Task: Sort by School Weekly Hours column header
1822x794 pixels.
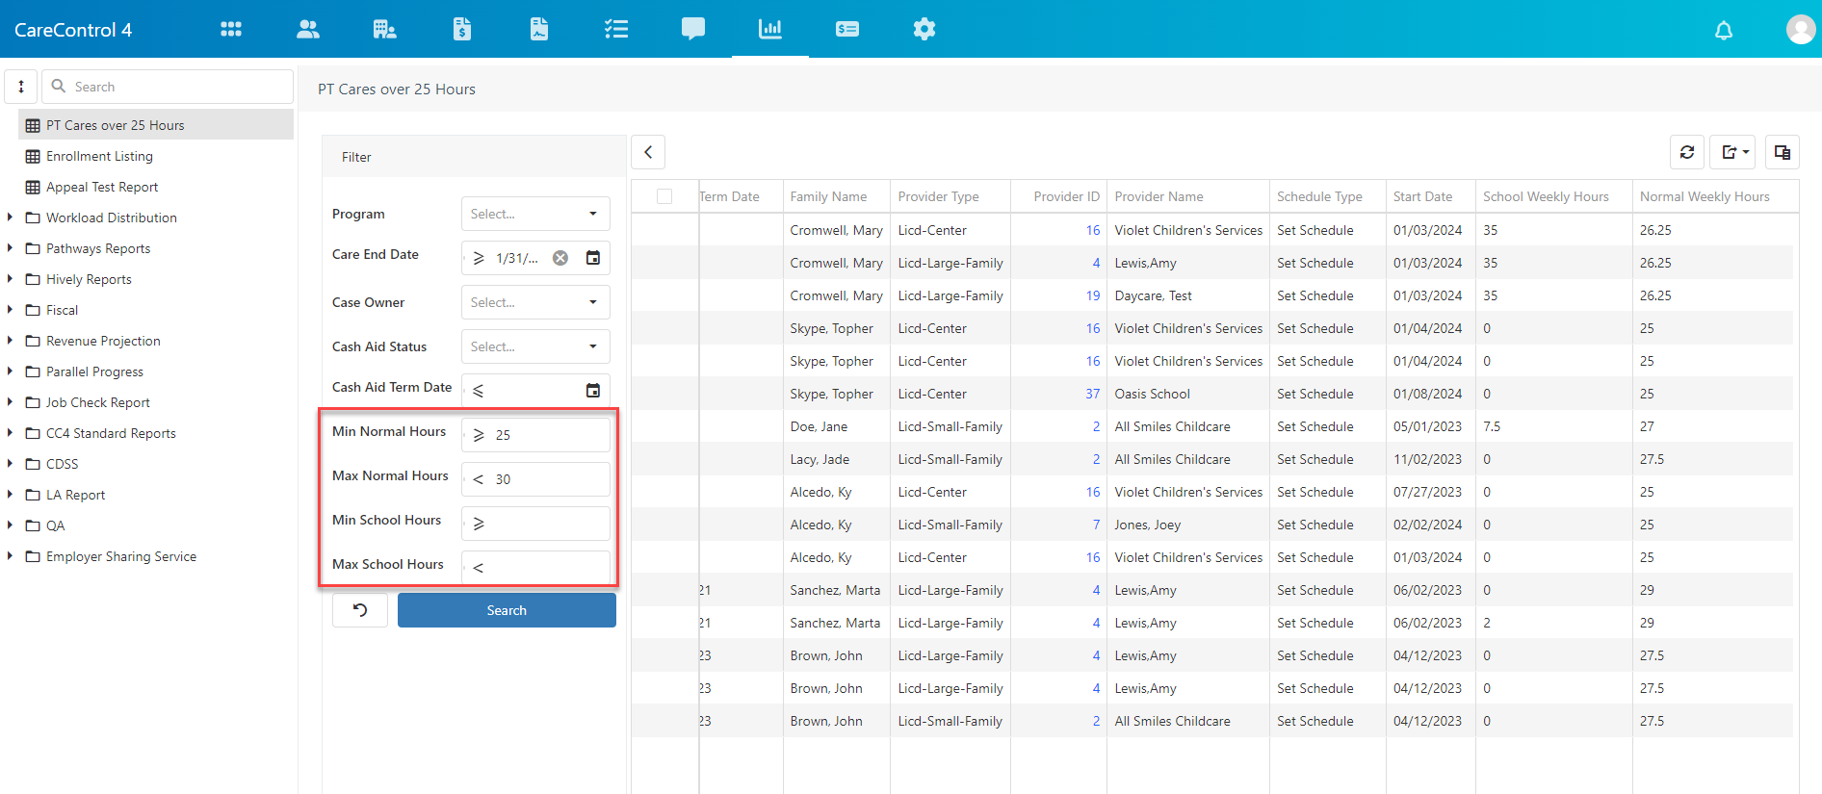Action: click(1546, 196)
